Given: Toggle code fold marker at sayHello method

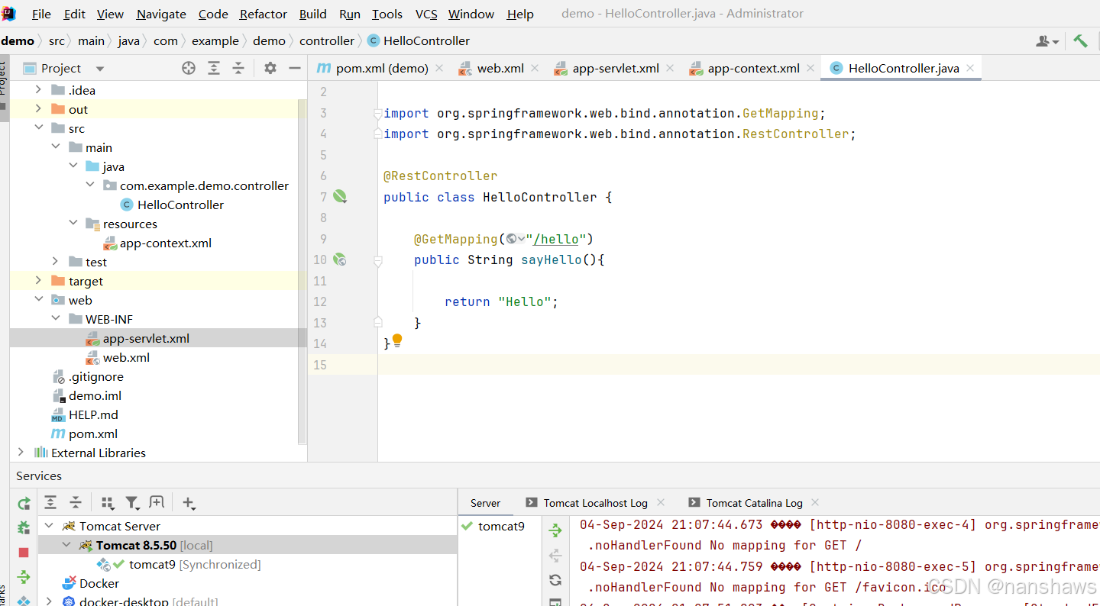Looking at the screenshot, I should click(x=377, y=260).
